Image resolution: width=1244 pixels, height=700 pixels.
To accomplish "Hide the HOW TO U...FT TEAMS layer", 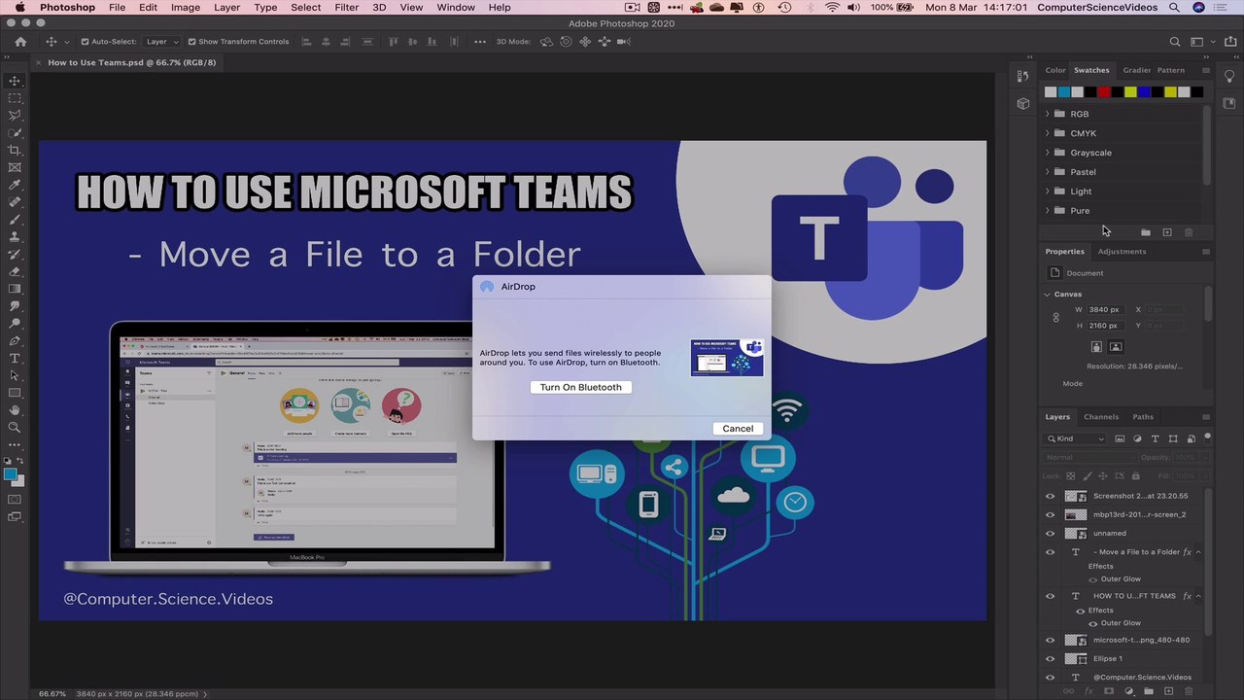I will point(1050,596).
